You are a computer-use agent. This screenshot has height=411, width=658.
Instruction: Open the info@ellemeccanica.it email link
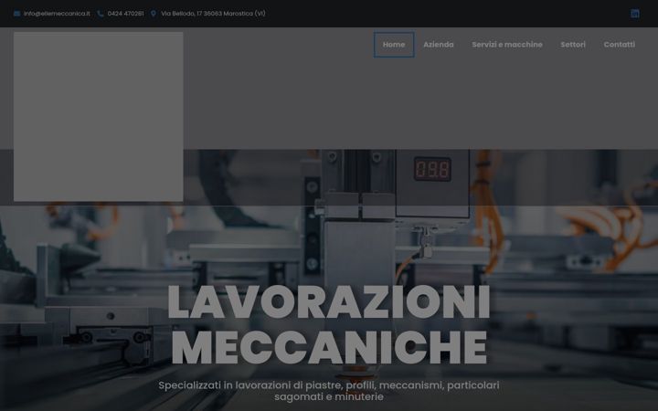point(57,14)
